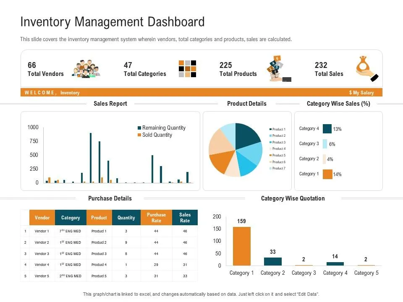Click the Product 3 legend entry
This screenshot has width=403, height=302.
coord(277,142)
